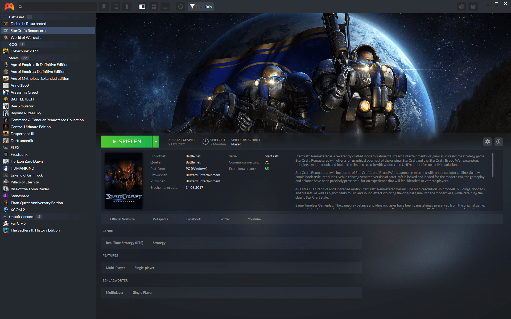
Task: Filter by Multi-Player feature
Action: pyautogui.click(x=116, y=268)
